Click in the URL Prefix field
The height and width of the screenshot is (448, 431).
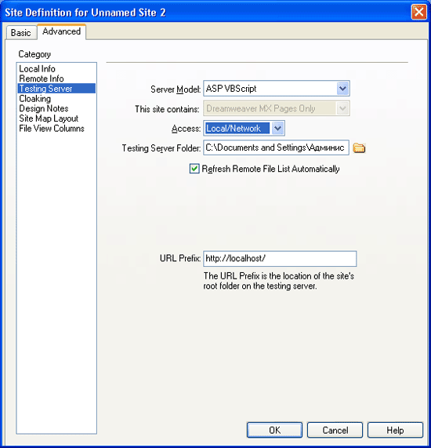(x=280, y=259)
